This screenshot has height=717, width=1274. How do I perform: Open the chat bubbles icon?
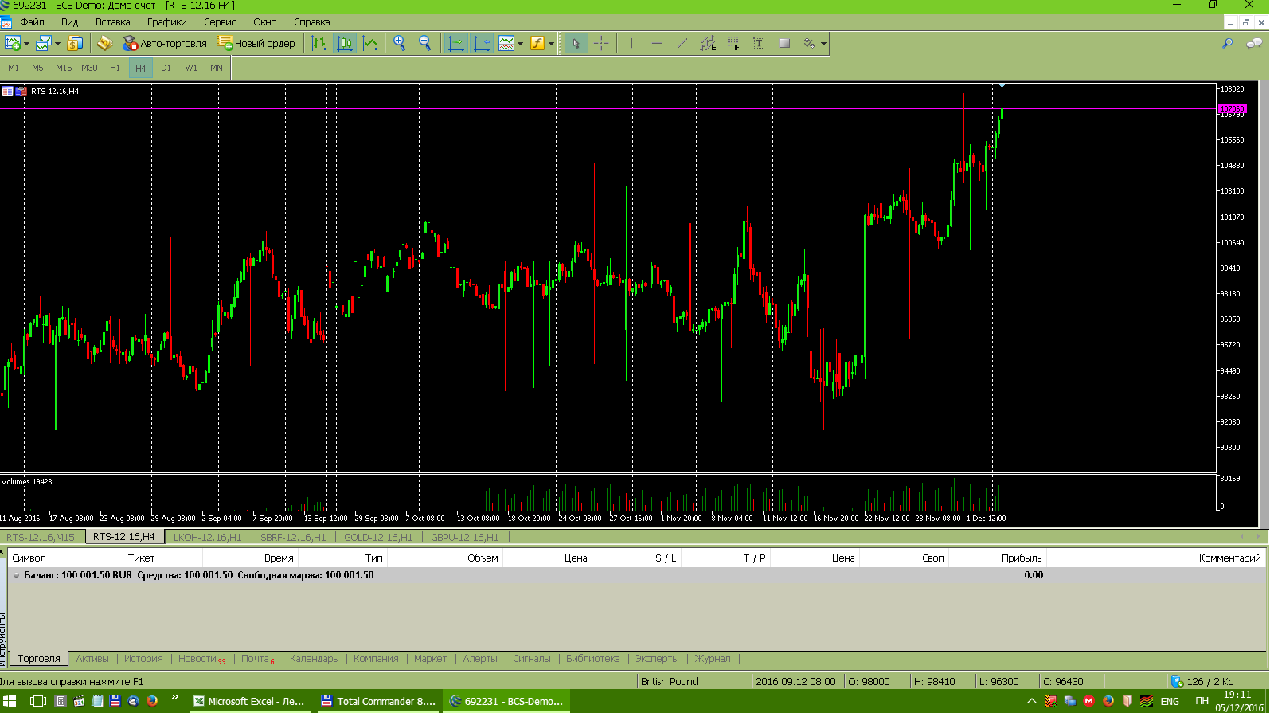tap(1254, 43)
